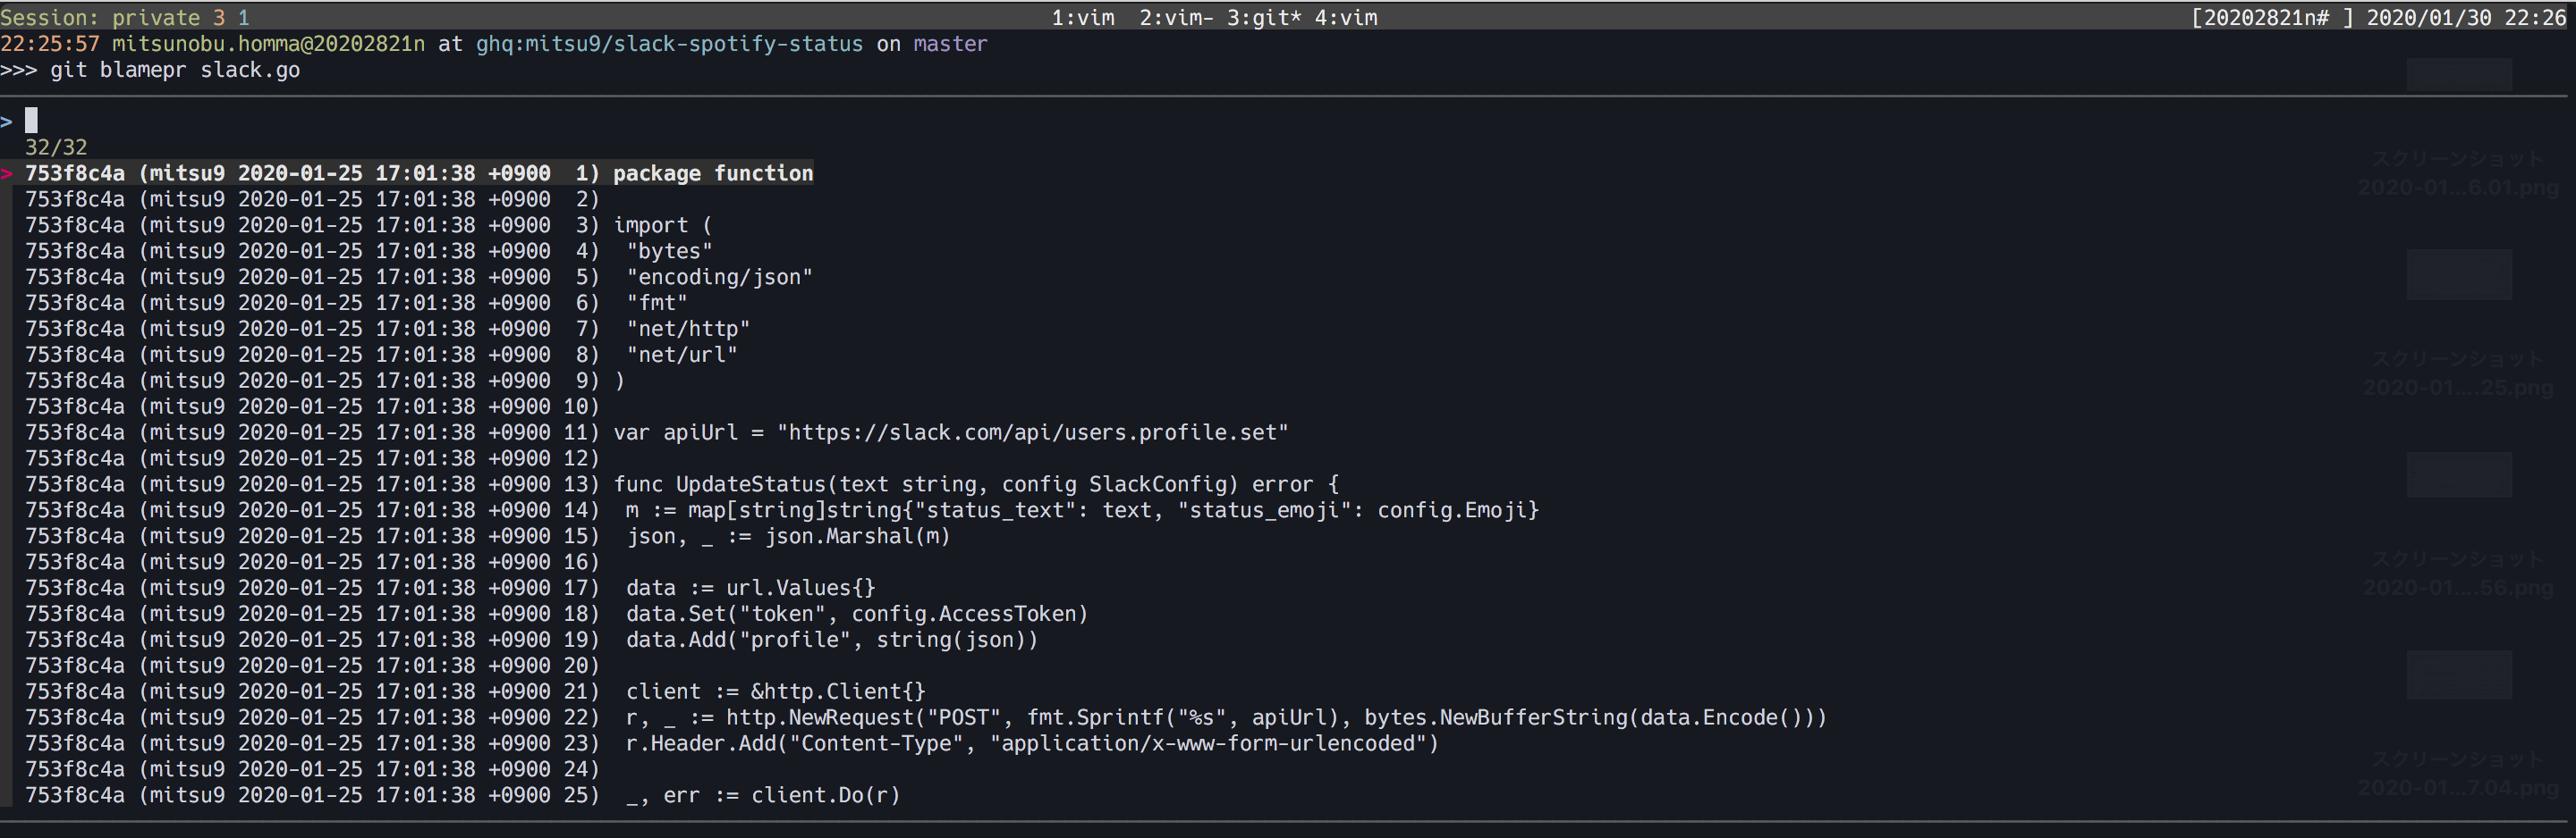The width and height of the screenshot is (2576, 838).
Task: Select line 15 json.Marshal(m) line
Action: (x=487, y=536)
